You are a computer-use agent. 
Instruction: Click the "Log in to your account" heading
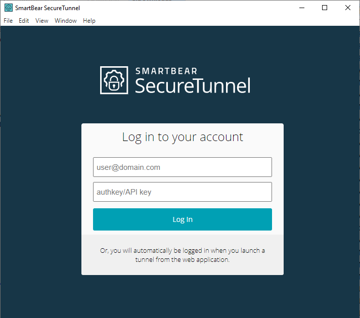(183, 137)
